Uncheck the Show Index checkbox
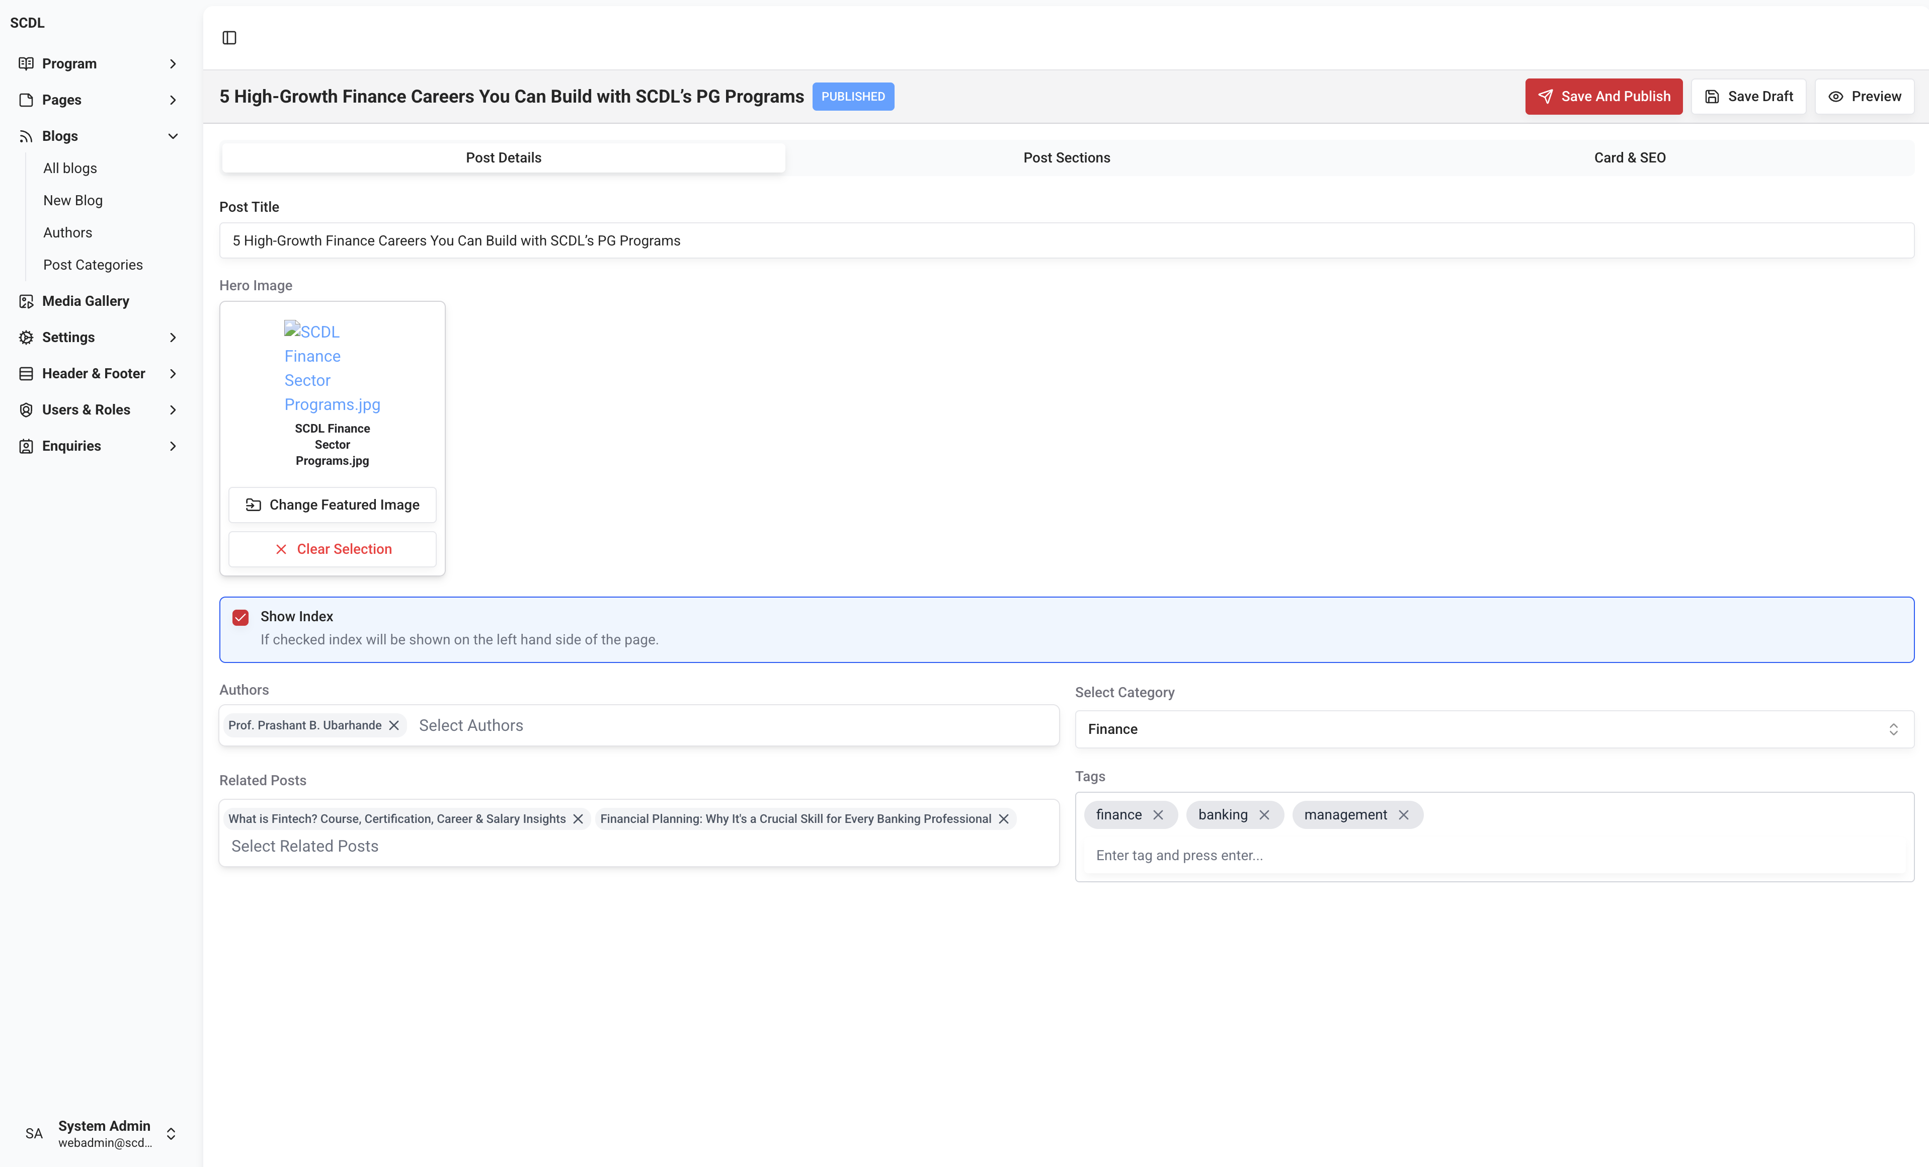 240,618
